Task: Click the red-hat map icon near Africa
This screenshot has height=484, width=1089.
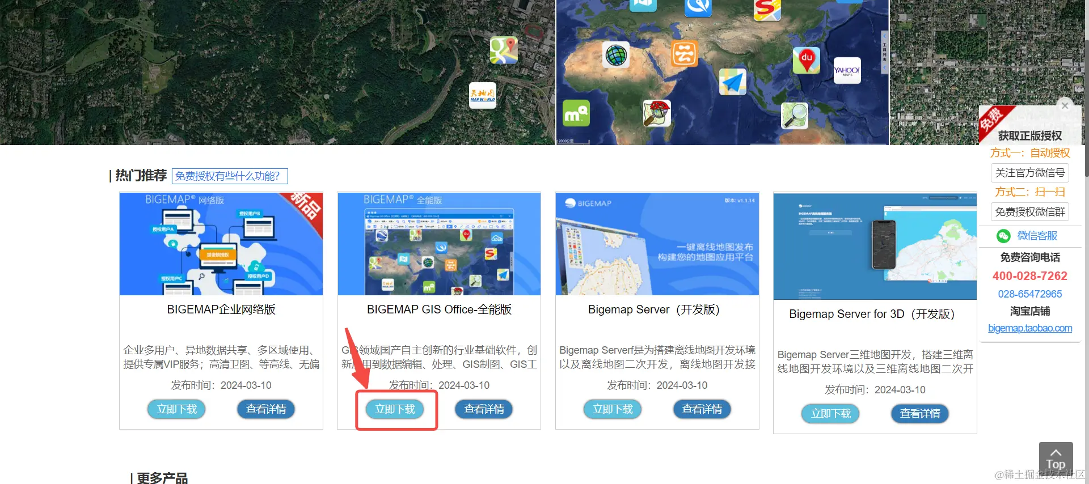Action: (x=657, y=113)
